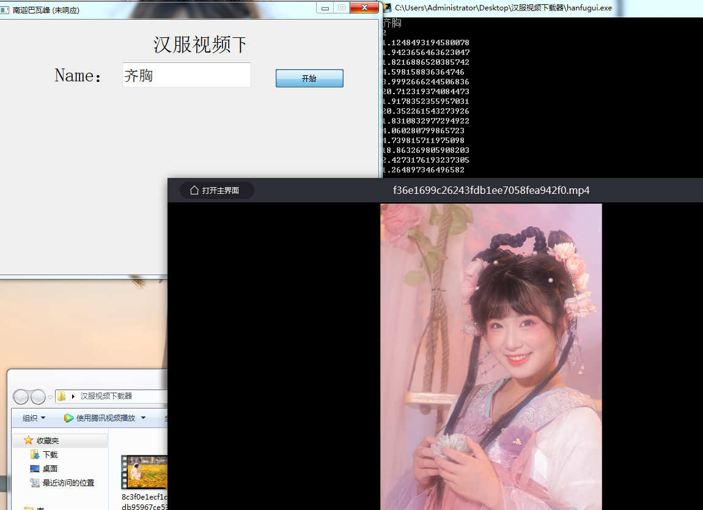Click the Explorer forward arrow button

pyautogui.click(x=38, y=396)
